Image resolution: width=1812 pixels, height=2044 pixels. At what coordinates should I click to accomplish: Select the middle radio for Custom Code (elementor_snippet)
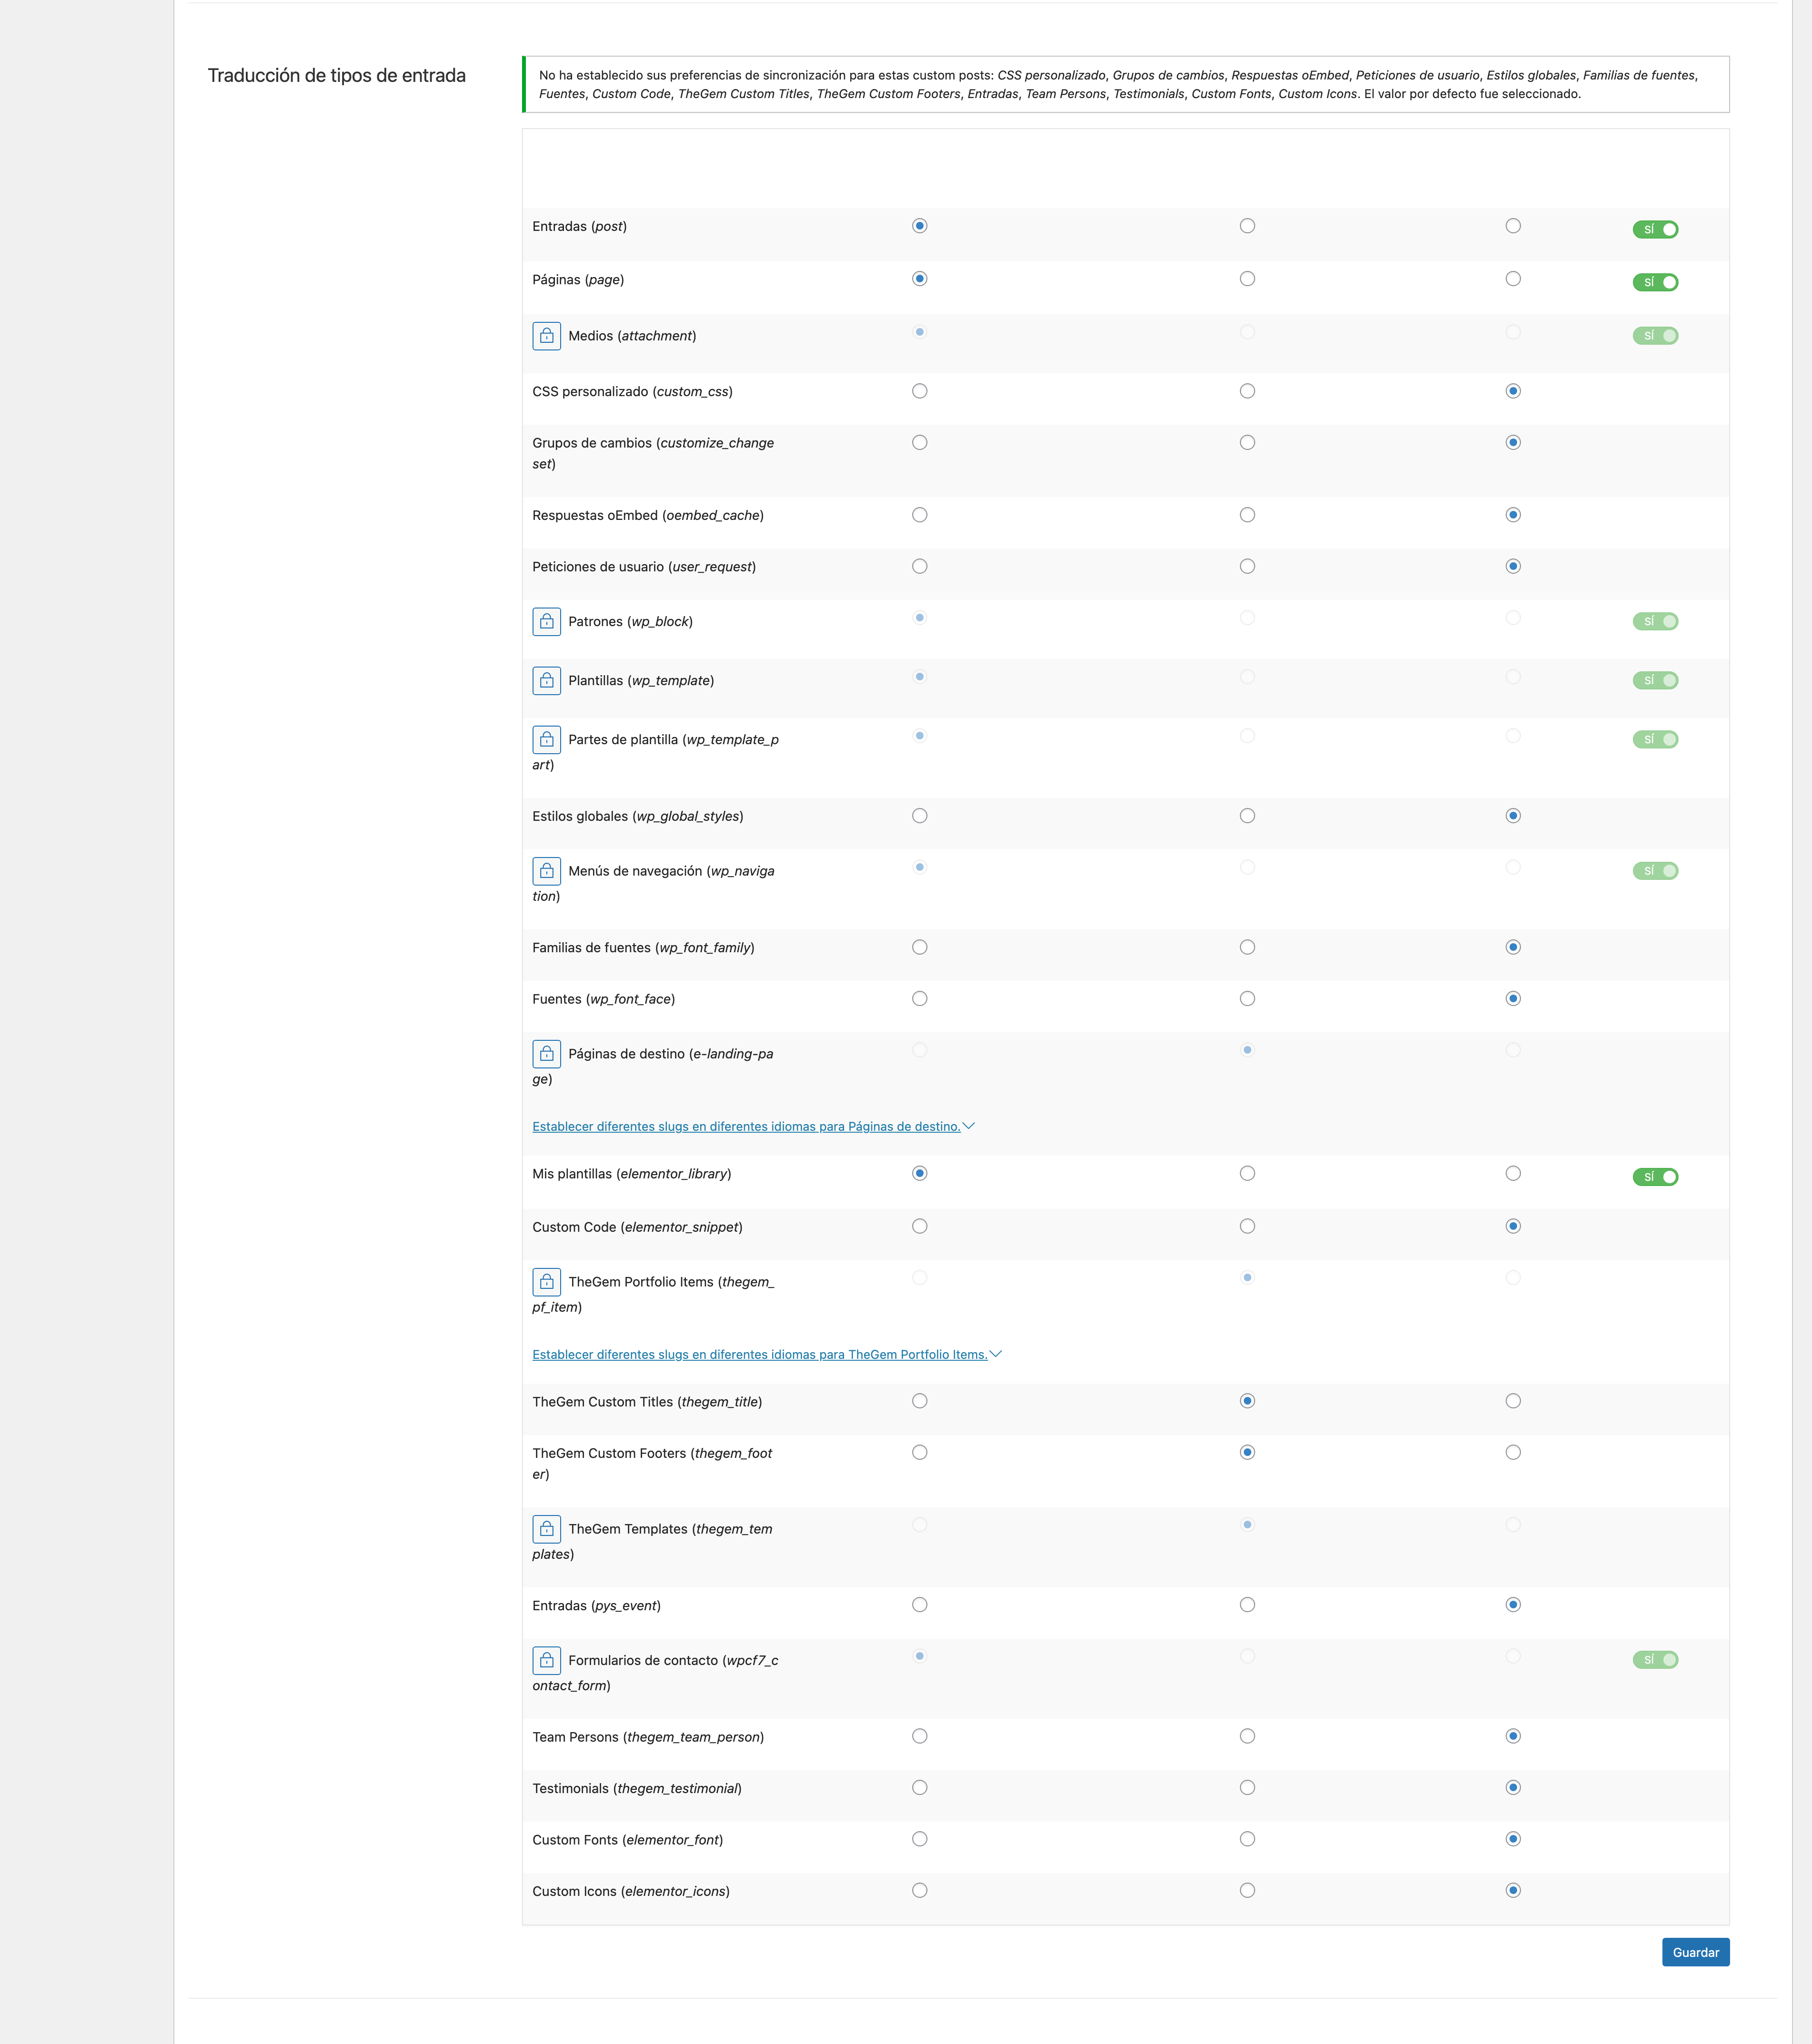pos(1247,1226)
